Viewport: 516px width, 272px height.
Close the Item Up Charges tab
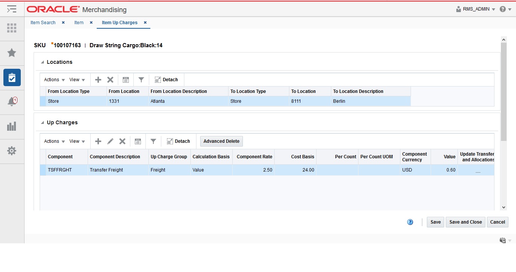point(145,23)
